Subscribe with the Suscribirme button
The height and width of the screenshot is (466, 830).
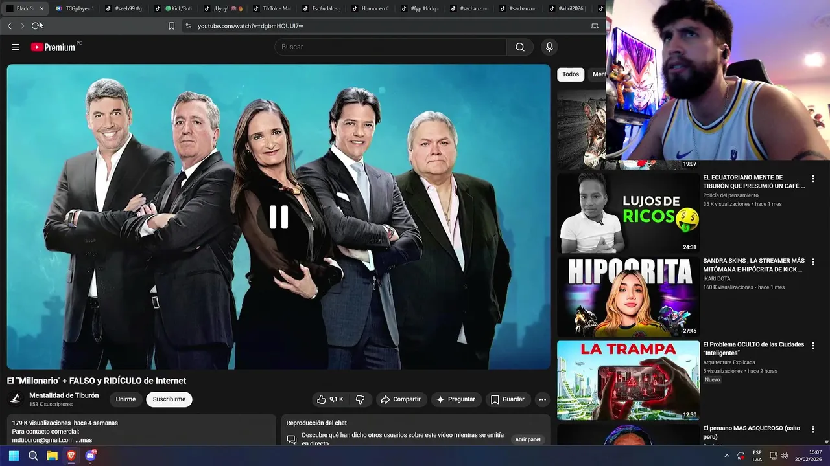click(x=169, y=399)
